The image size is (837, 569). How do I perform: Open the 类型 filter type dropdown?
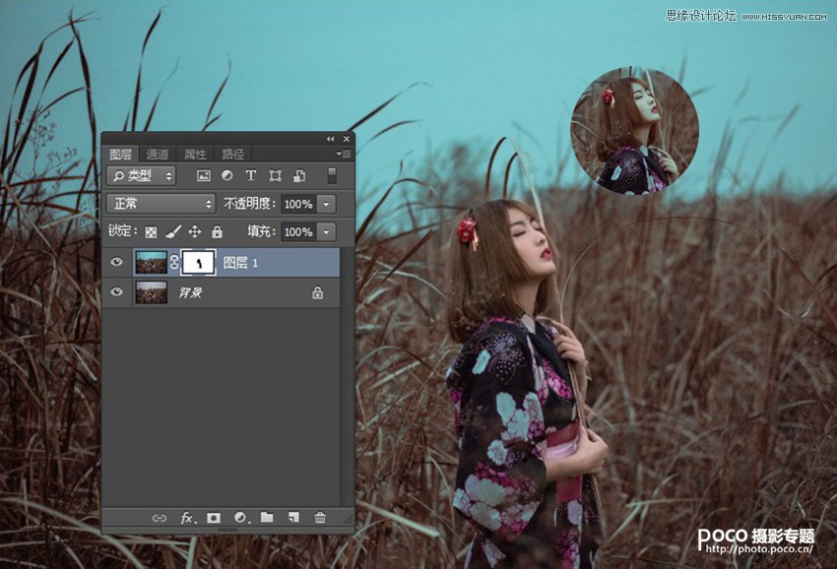(142, 176)
